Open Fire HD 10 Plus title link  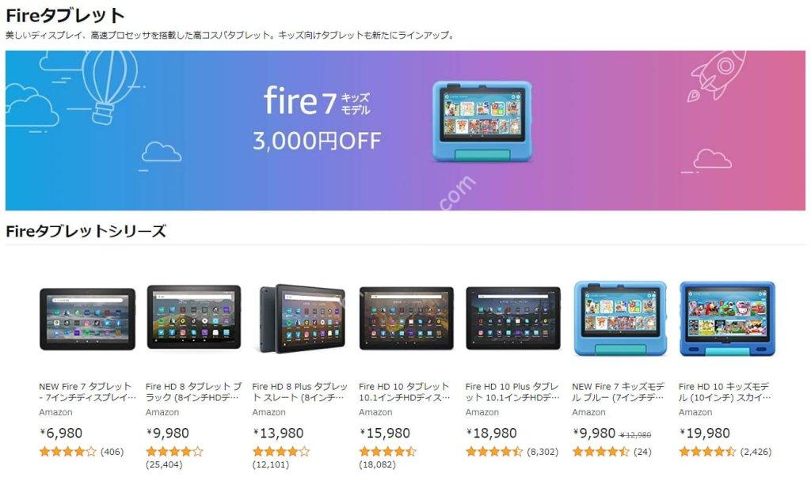point(512,392)
